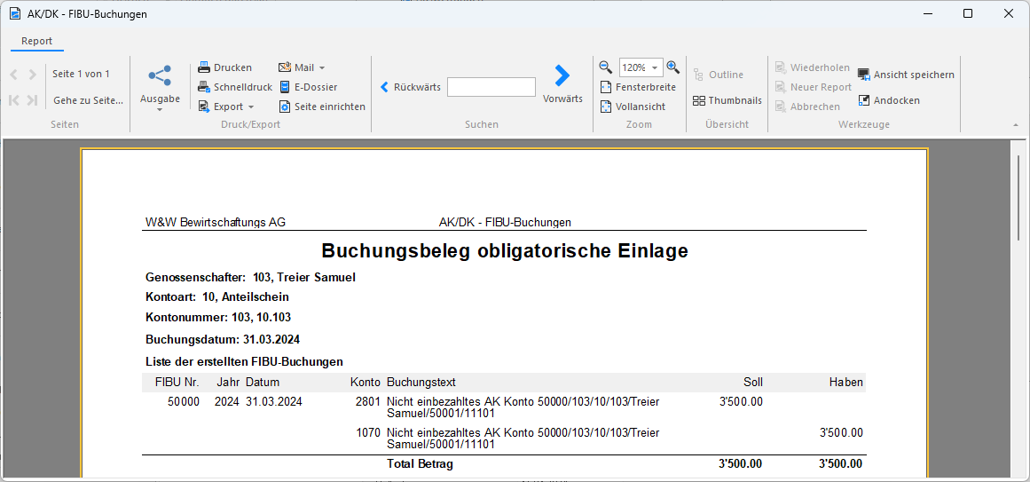Open Ausgabe dropdown arrow below label
The width and height of the screenshot is (1030, 482).
coord(160,110)
